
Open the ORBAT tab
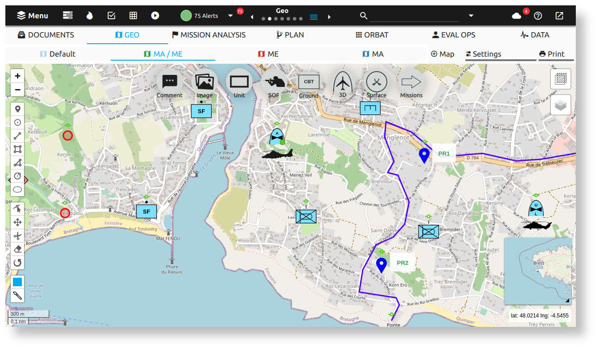click(372, 35)
